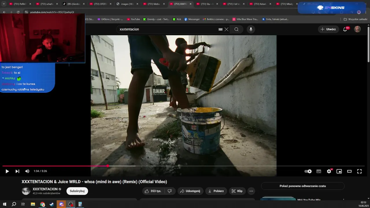The width and height of the screenshot is (370, 208).
Task: Open Grendy czat Twitch bookmark
Action: 156,19
